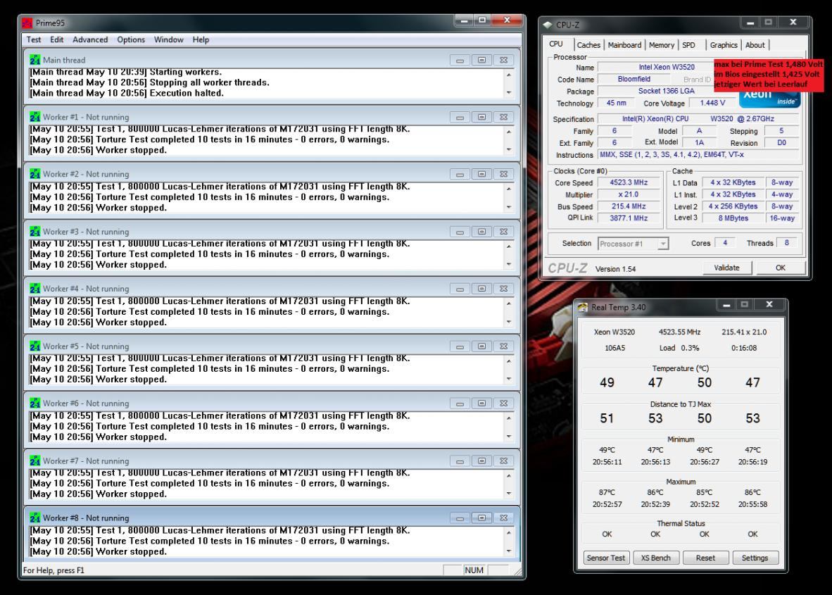Click the CPU-Z title bar icon
Image resolution: width=832 pixels, height=595 pixels.
(x=548, y=25)
